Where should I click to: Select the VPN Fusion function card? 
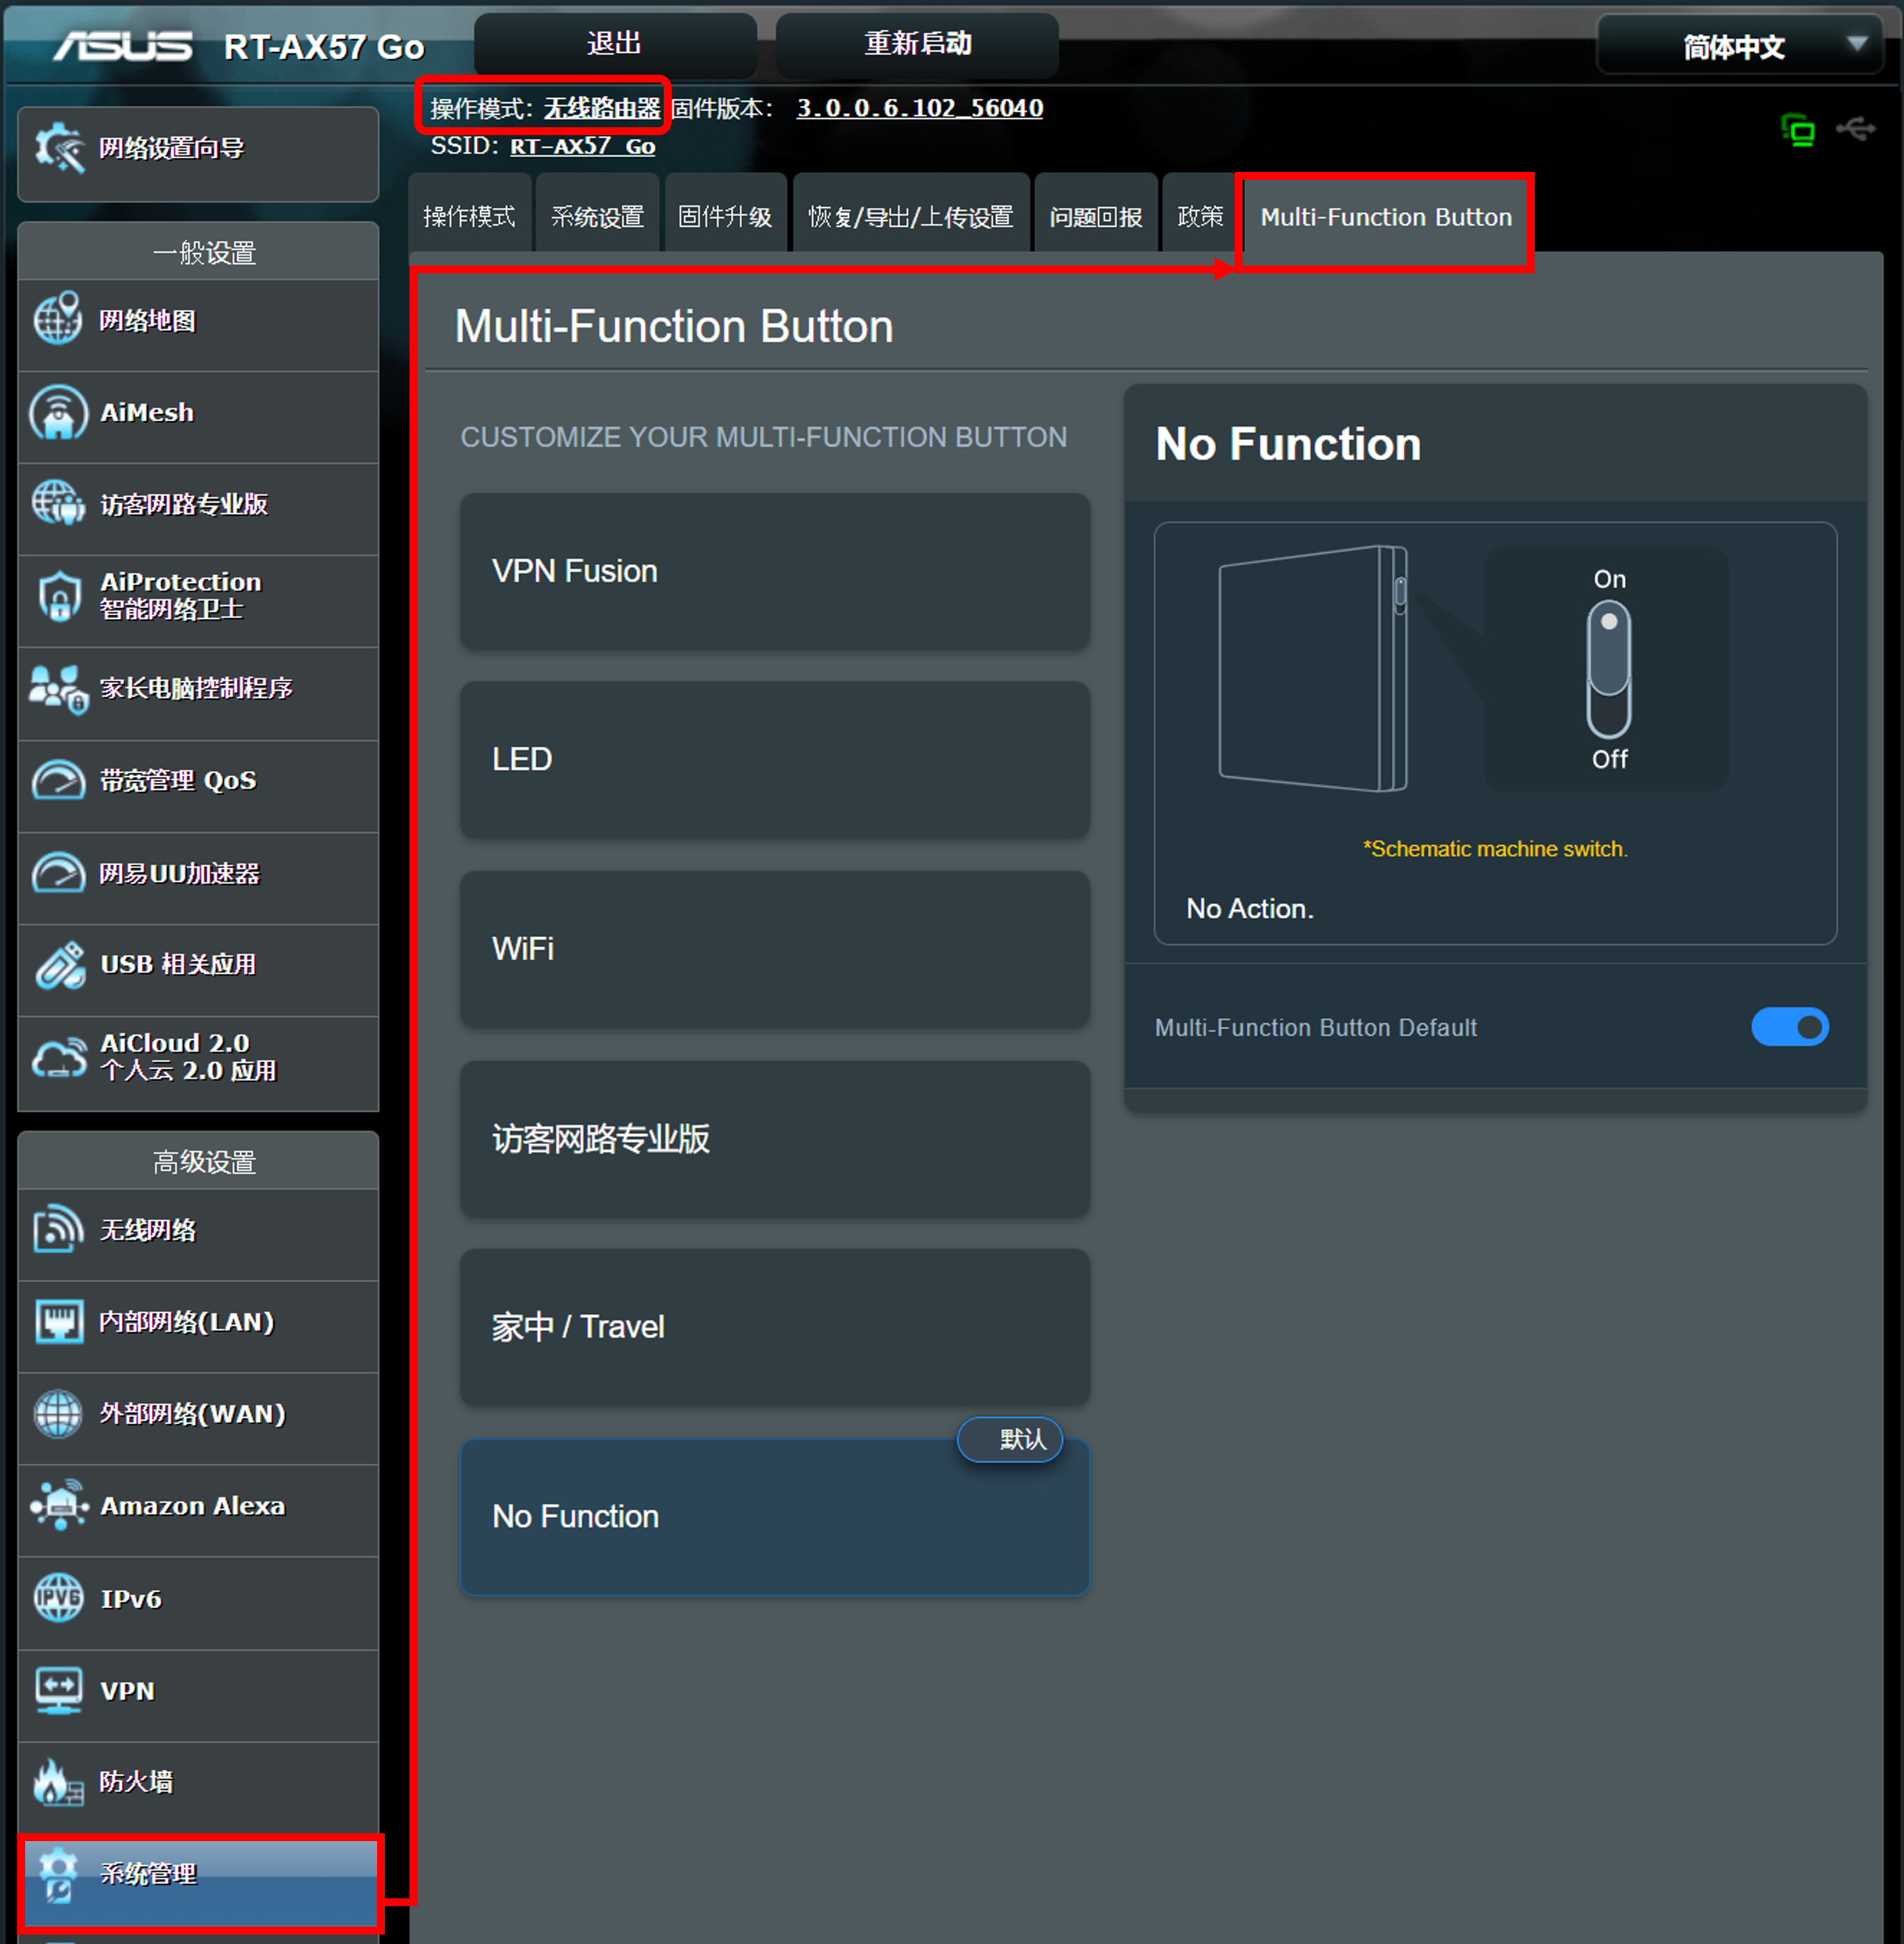[x=774, y=571]
